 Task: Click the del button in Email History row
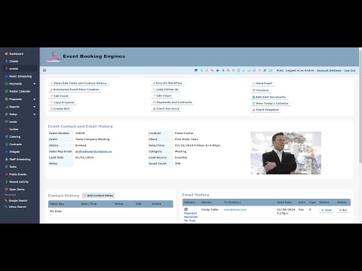coord(342,210)
